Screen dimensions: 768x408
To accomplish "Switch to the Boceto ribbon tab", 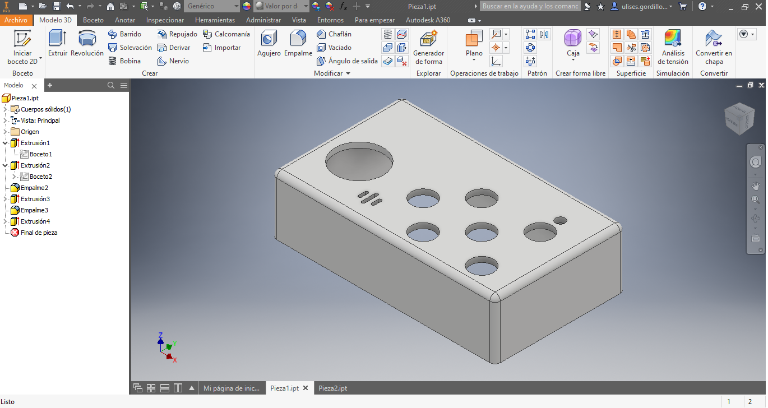I will click(x=93, y=20).
